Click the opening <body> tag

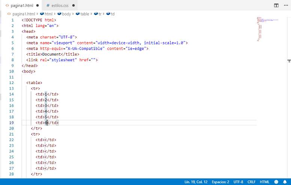(x=28, y=72)
